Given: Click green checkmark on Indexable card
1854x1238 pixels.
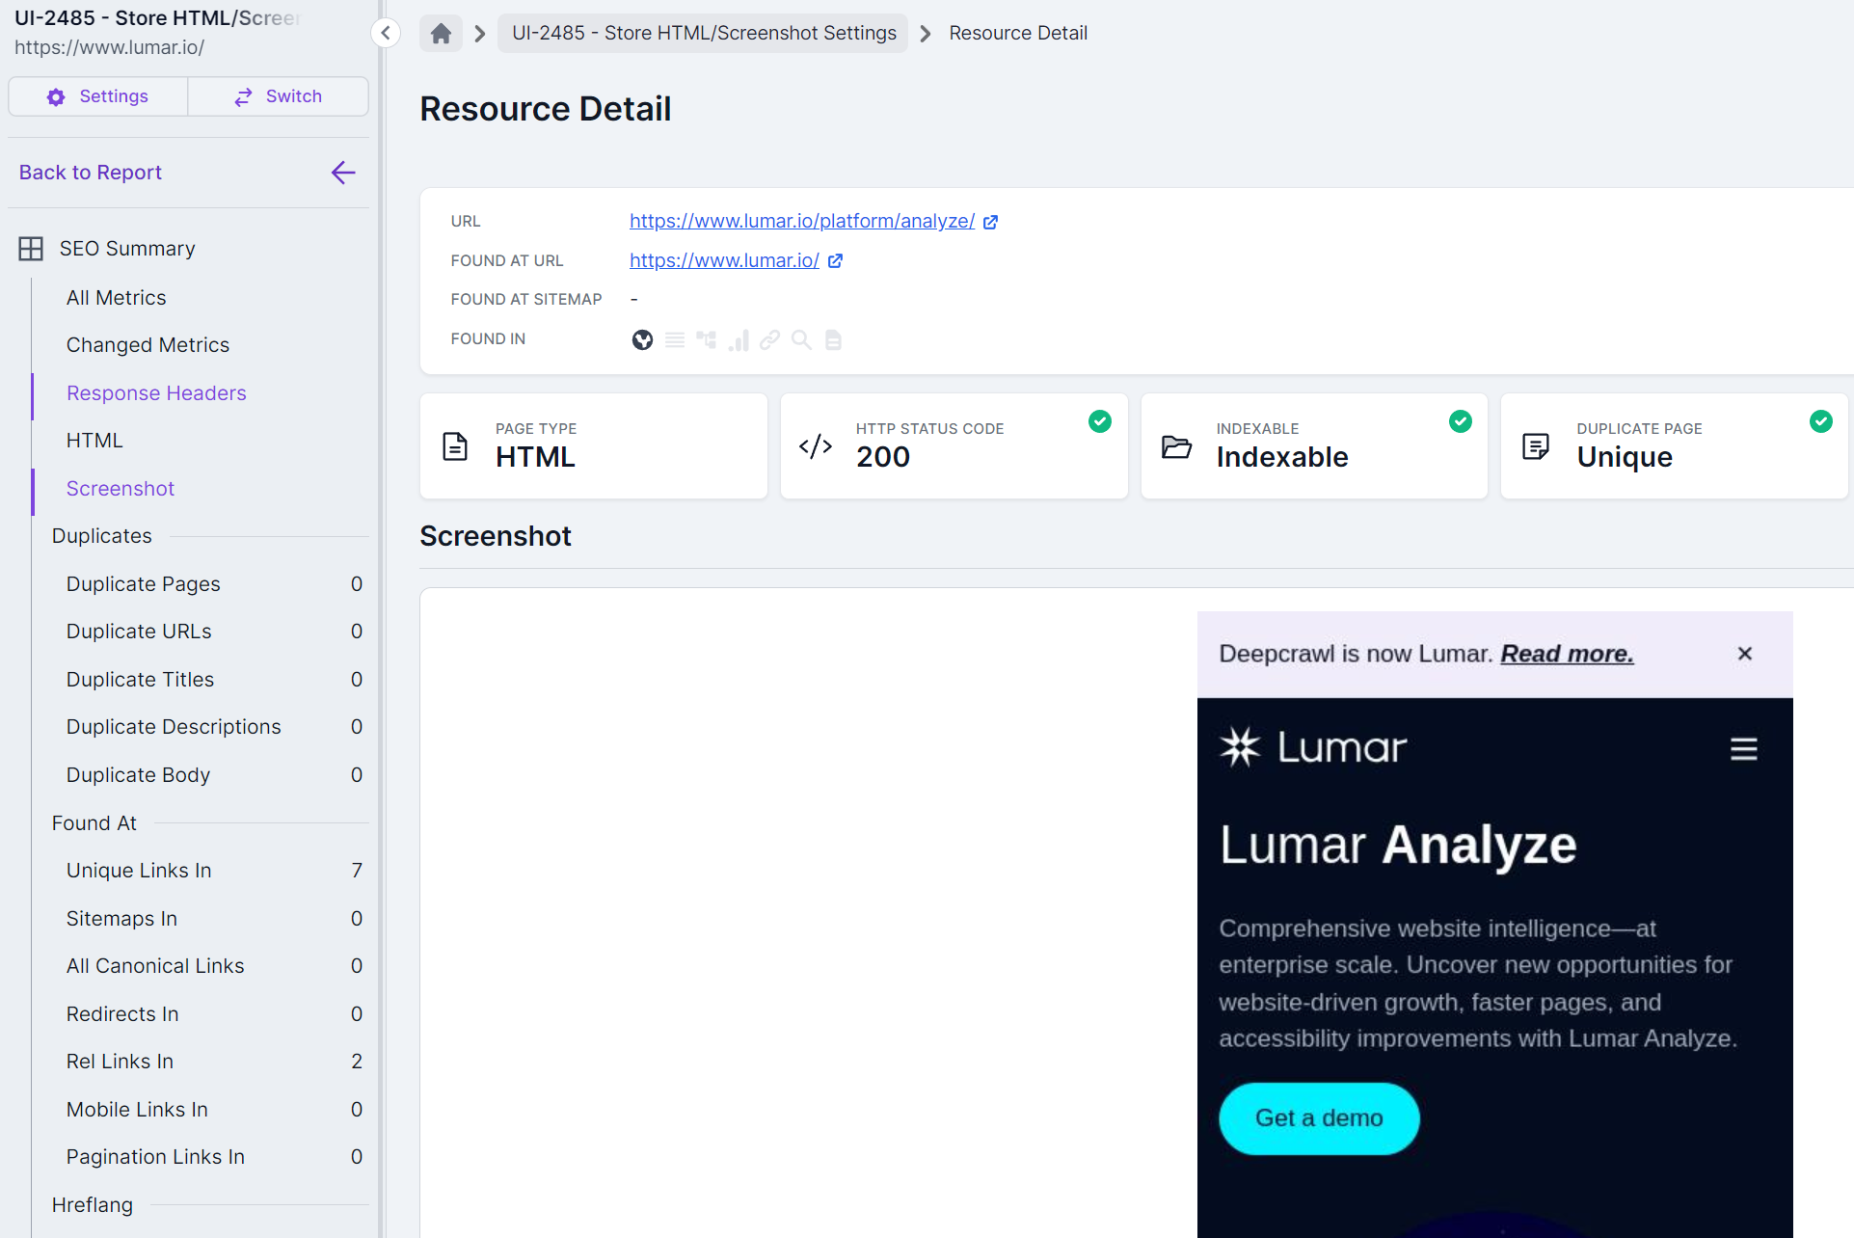Looking at the screenshot, I should click(x=1461, y=421).
